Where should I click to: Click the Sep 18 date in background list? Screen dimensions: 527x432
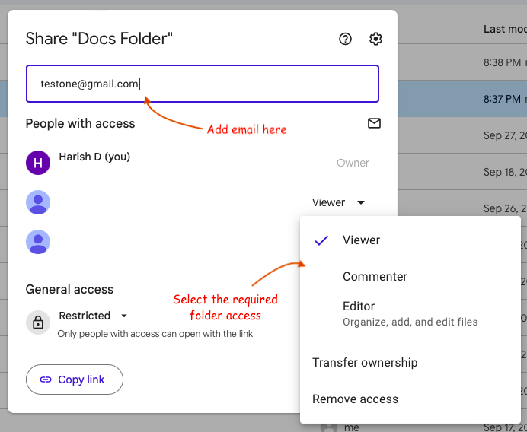505,172
